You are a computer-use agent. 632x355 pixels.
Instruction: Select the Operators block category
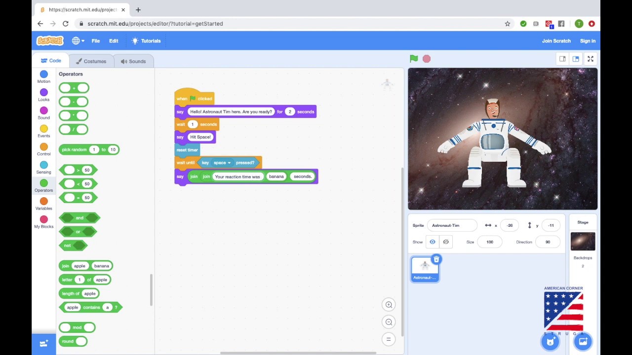coord(43,186)
